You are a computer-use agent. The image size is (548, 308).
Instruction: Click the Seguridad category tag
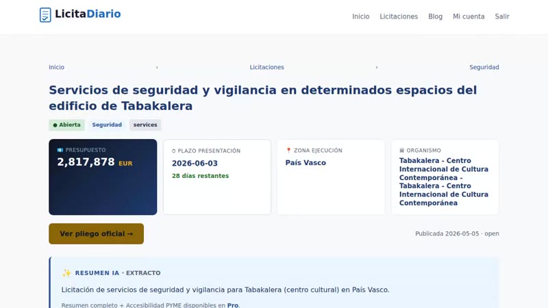click(x=107, y=125)
